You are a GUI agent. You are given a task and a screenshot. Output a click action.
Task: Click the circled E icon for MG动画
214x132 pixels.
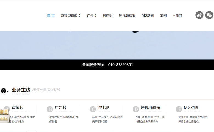(179, 109)
